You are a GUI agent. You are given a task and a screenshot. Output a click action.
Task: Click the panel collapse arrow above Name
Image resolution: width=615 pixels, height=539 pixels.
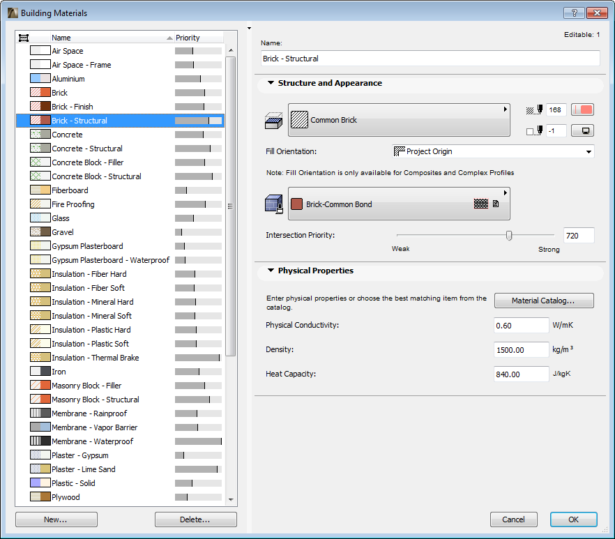point(249,29)
